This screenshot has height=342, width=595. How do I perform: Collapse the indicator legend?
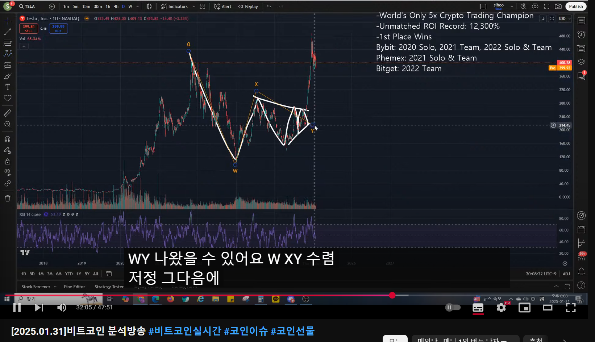click(x=24, y=46)
